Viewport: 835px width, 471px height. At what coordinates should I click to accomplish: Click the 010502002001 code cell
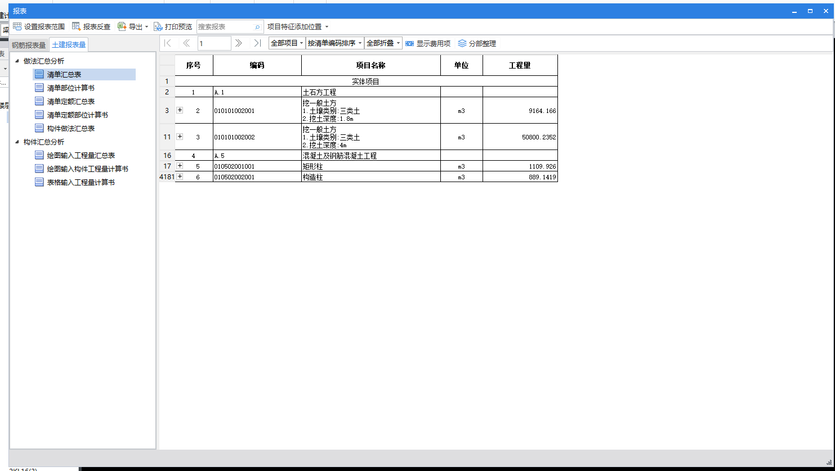(x=257, y=177)
